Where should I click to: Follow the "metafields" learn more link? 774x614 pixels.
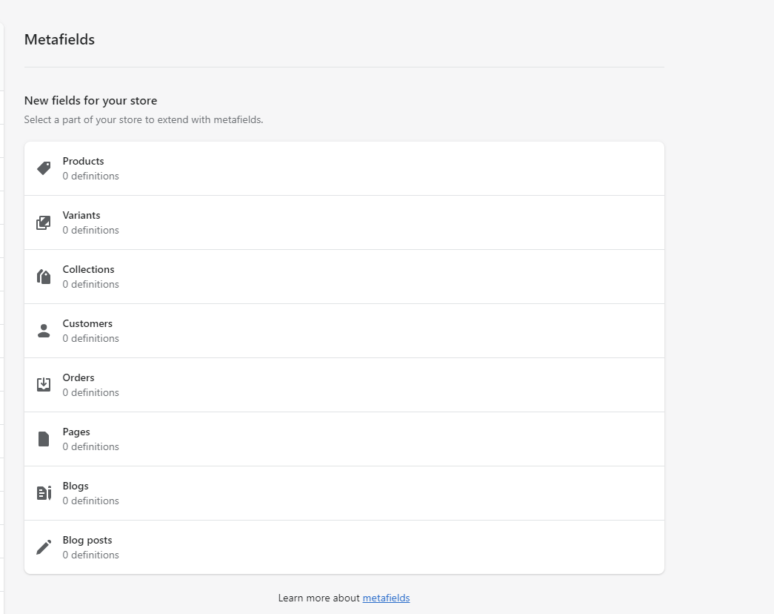[386, 598]
